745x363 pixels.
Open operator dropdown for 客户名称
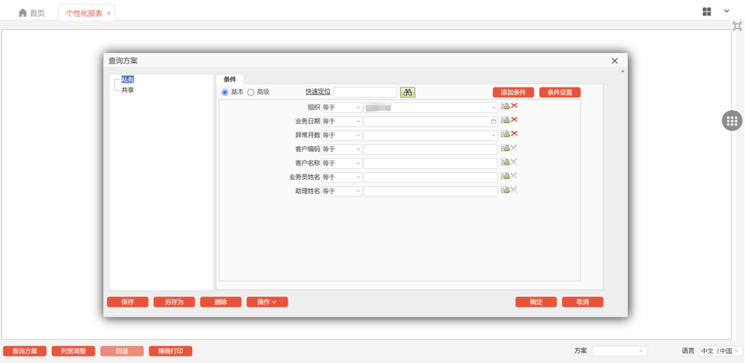tap(342, 163)
